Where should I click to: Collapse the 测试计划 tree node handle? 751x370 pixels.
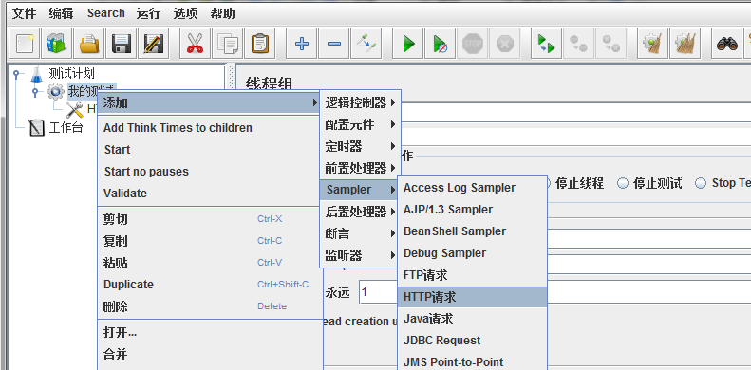point(17,74)
